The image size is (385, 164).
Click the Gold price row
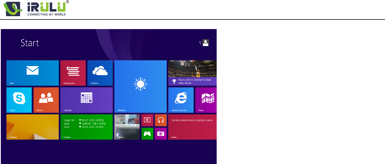[85, 124]
